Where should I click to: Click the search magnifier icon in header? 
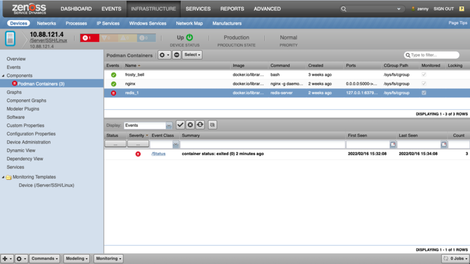coord(344,9)
